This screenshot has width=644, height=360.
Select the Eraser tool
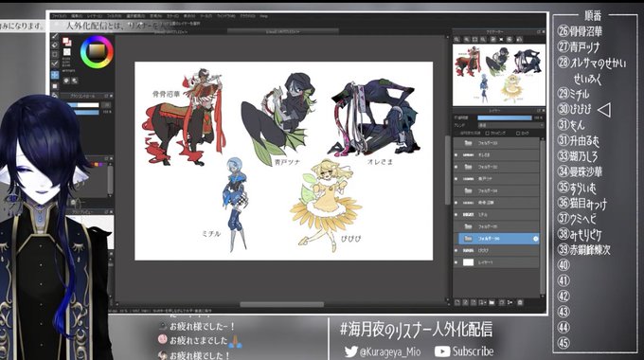55,45
